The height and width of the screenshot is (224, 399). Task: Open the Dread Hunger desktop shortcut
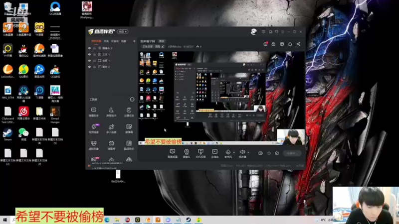pyautogui.click(x=55, y=115)
